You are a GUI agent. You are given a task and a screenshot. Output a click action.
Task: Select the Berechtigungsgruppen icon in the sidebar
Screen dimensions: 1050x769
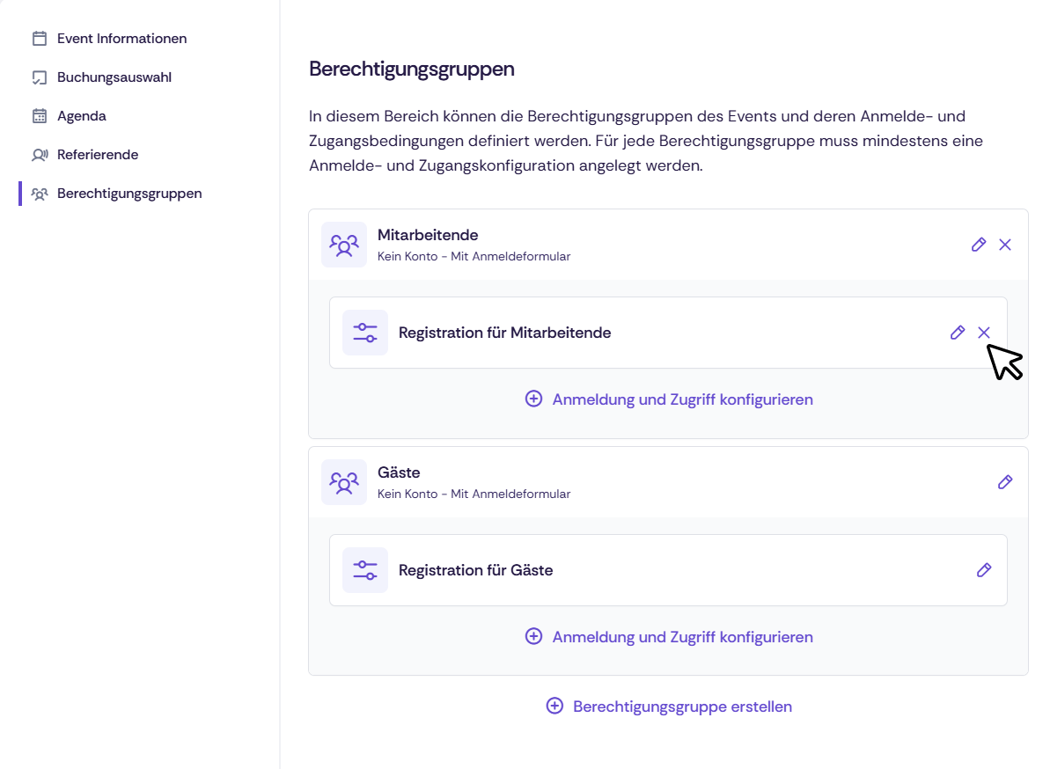[39, 193]
